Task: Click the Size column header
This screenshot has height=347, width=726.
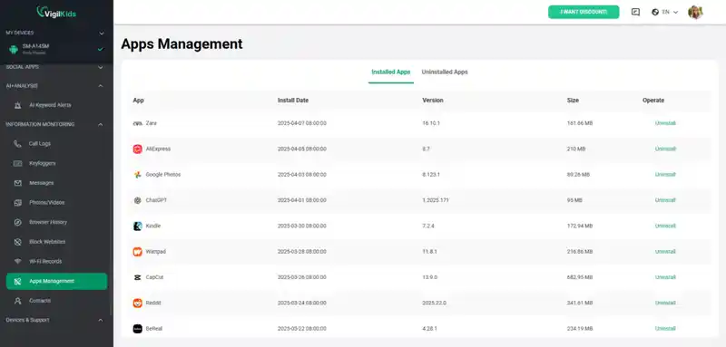Action: pyautogui.click(x=573, y=101)
